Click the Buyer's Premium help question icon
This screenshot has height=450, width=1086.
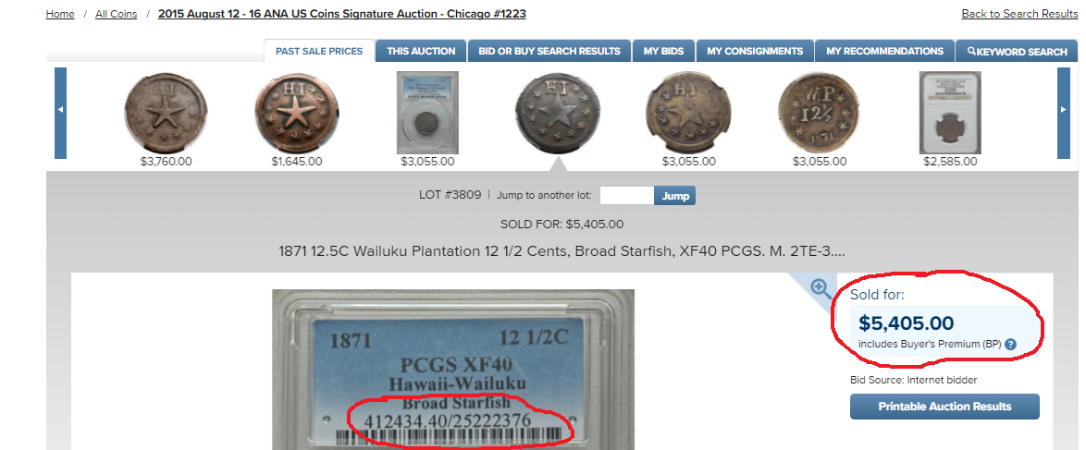[x=1010, y=344]
